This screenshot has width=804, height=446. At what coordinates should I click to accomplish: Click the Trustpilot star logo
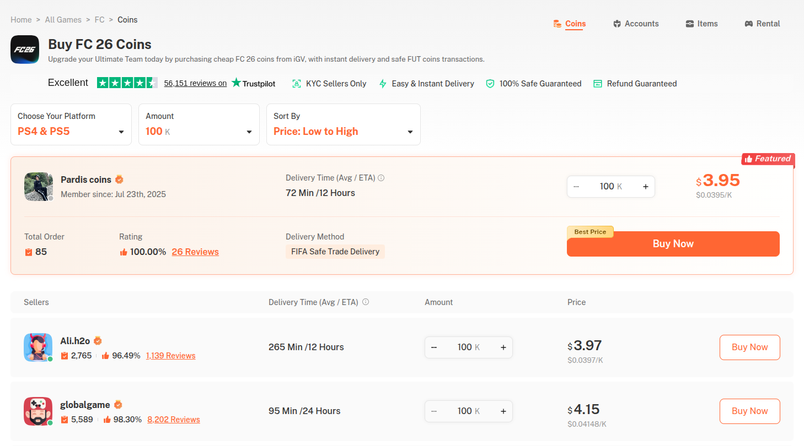point(236,83)
